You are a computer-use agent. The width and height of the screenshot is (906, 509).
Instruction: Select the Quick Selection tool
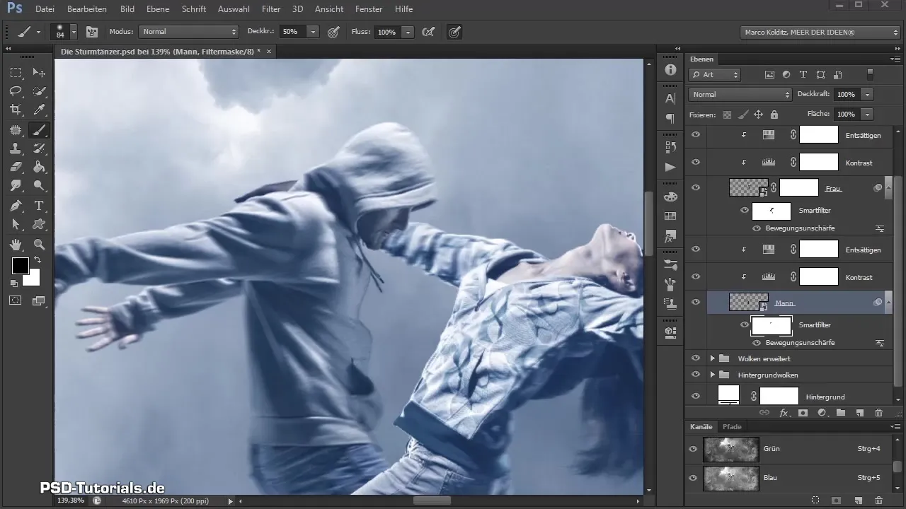tap(40, 91)
